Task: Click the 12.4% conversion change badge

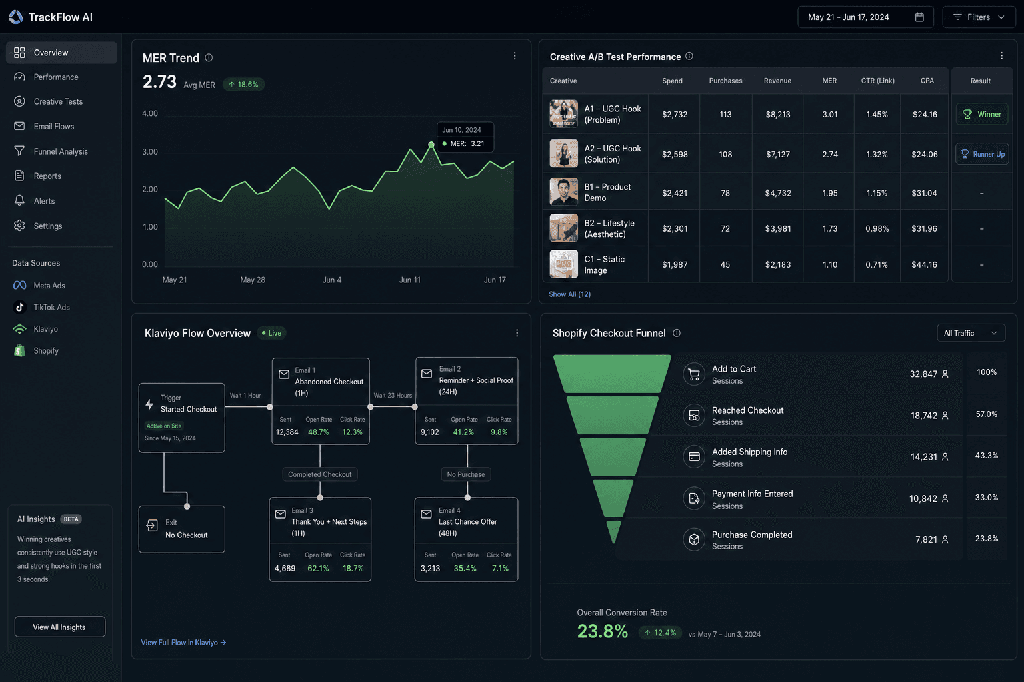Action: (661, 633)
